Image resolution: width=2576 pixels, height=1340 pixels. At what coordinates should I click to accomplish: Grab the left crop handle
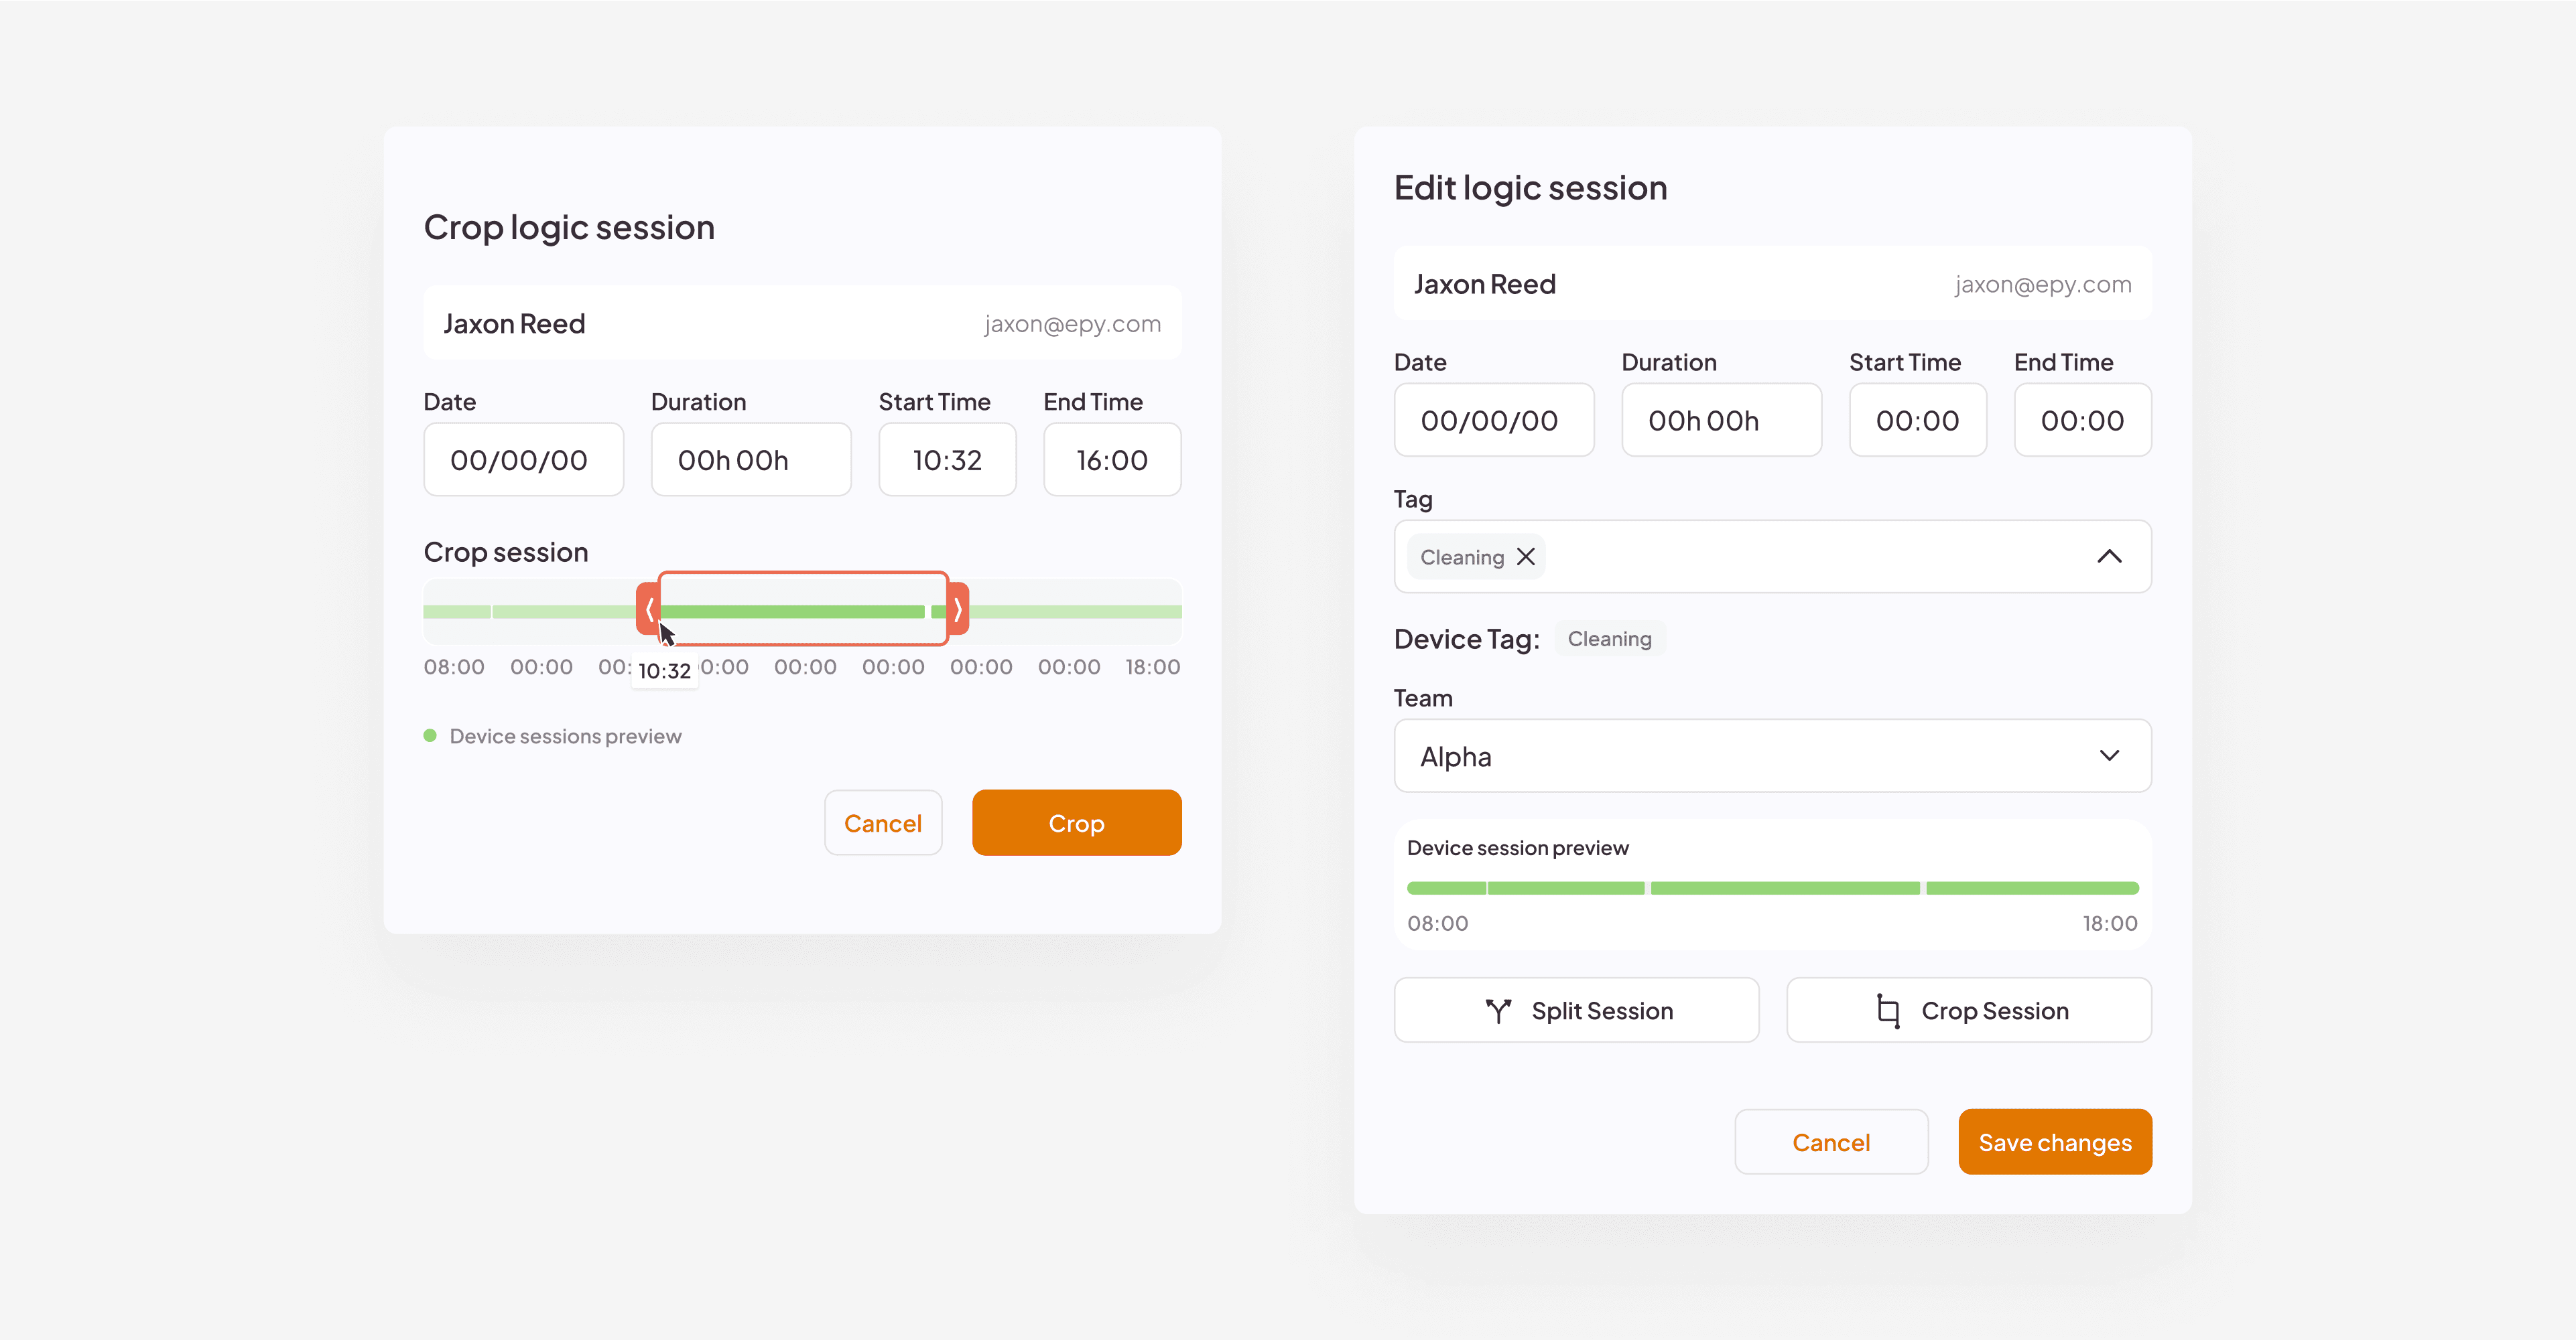648,609
